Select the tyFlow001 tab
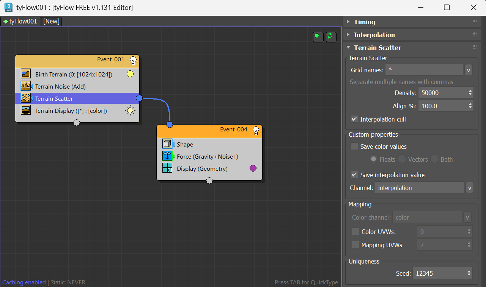The image size is (486, 287). pos(20,22)
